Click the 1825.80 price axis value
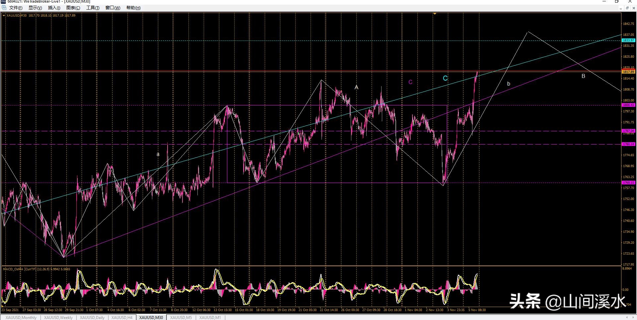The width and height of the screenshot is (637, 320). pos(628,57)
